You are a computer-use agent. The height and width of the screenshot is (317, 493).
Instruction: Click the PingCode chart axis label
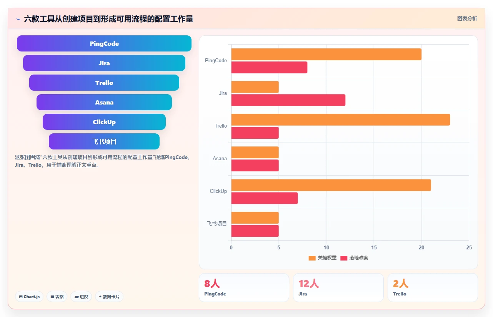pos(216,61)
